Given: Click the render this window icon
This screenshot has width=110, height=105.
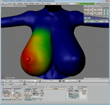Looking at the screenshot, I should tap(80, 81).
